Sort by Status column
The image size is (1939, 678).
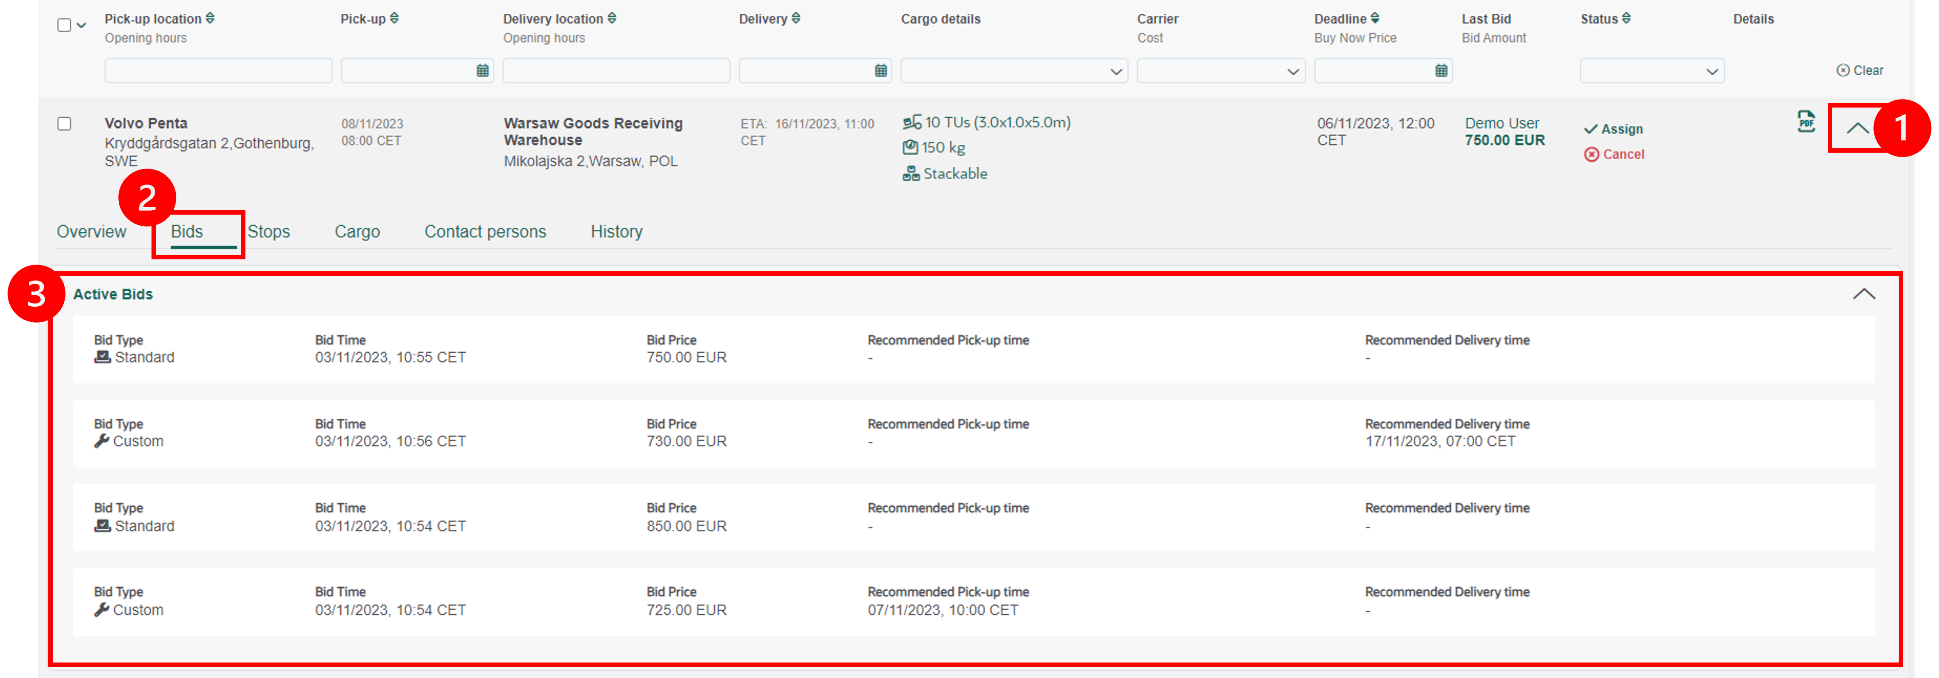tap(1627, 18)
